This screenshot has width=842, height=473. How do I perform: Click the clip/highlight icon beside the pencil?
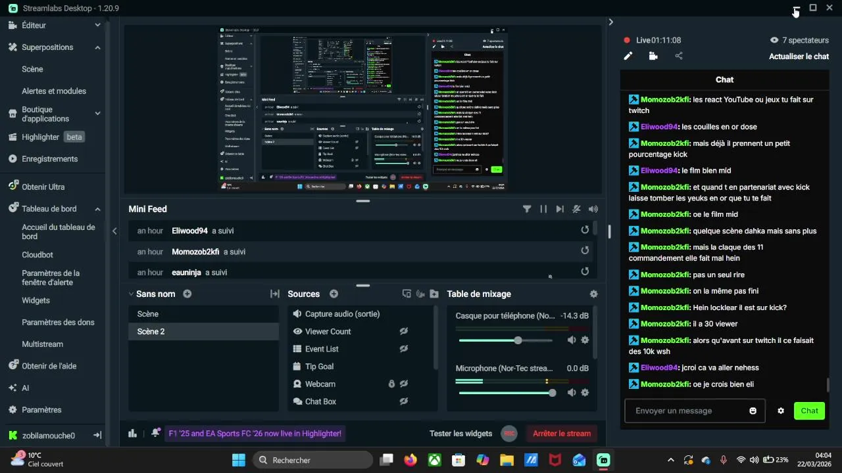[x=653, y=56]
